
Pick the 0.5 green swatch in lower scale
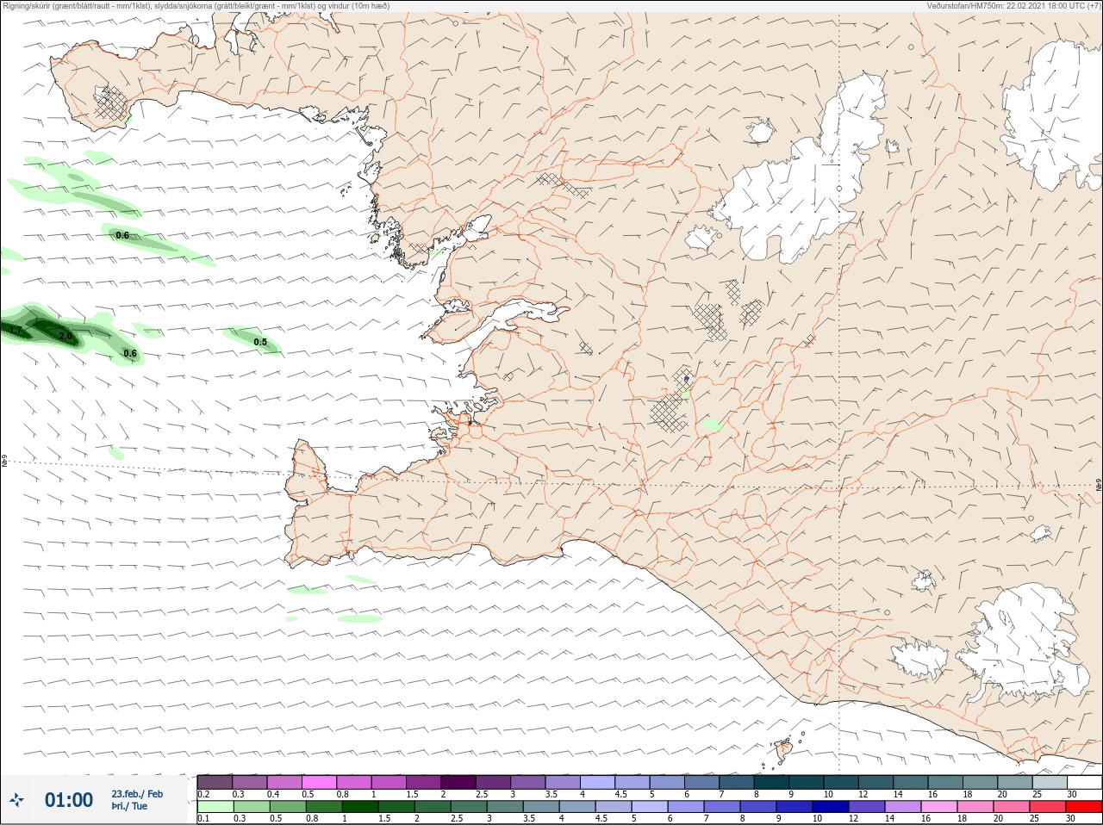tap(287, 807)
